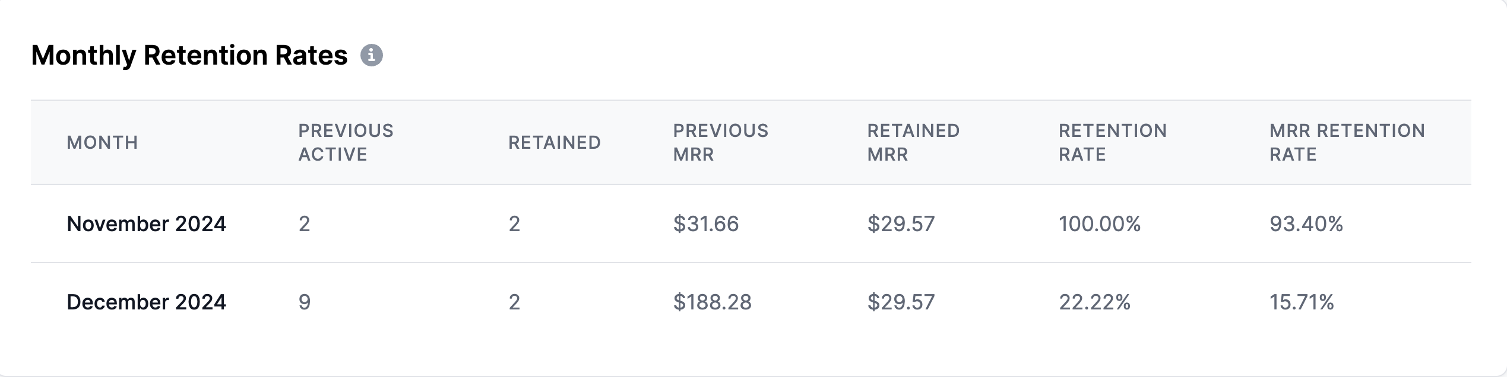Click the 100.00% retention rate value

(x=1100, y=224)
